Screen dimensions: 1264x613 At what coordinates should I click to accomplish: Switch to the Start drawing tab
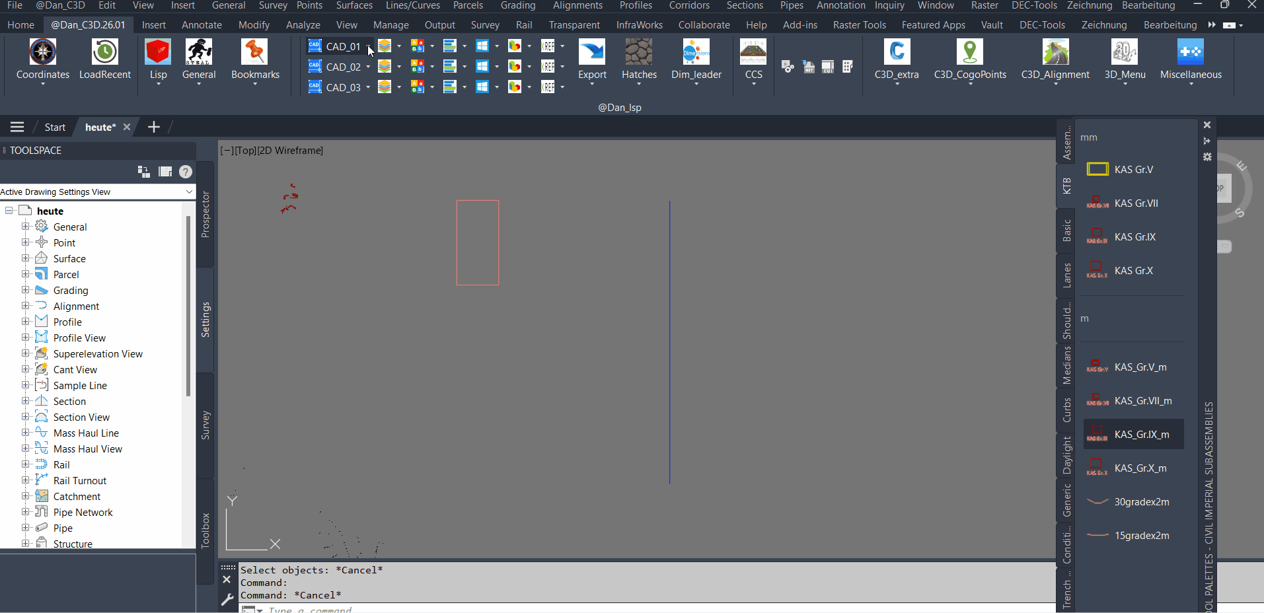[55, 127]
